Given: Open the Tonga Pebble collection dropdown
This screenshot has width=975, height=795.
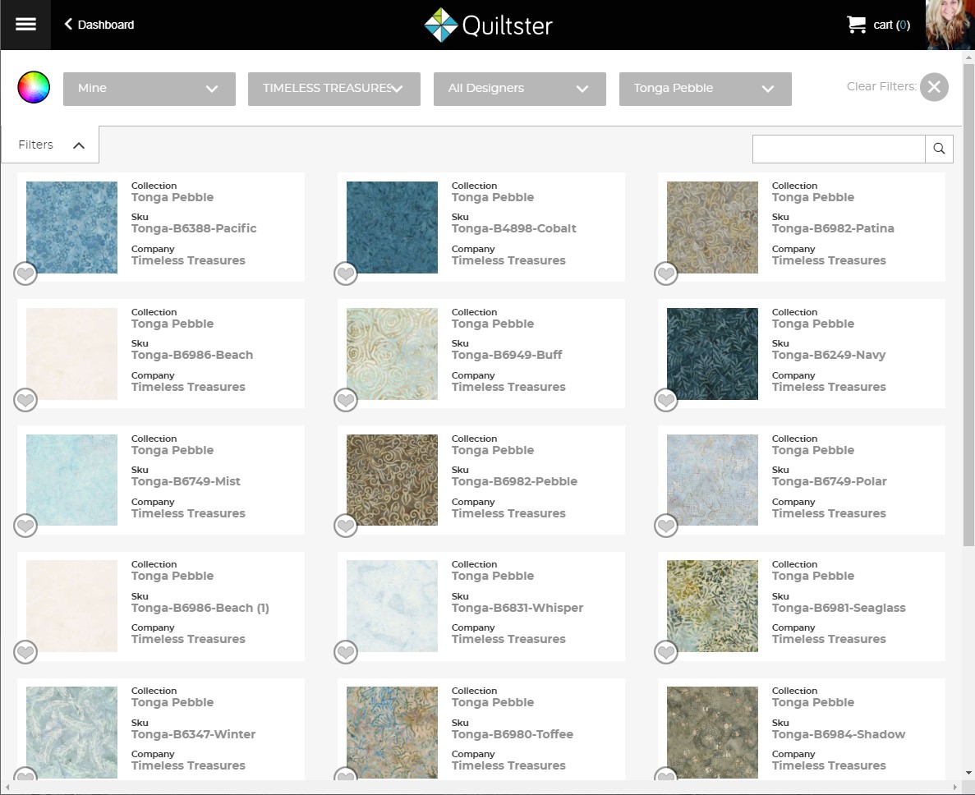Looking at the screenshot, I should pyautogui.click(x=705, y=89).
